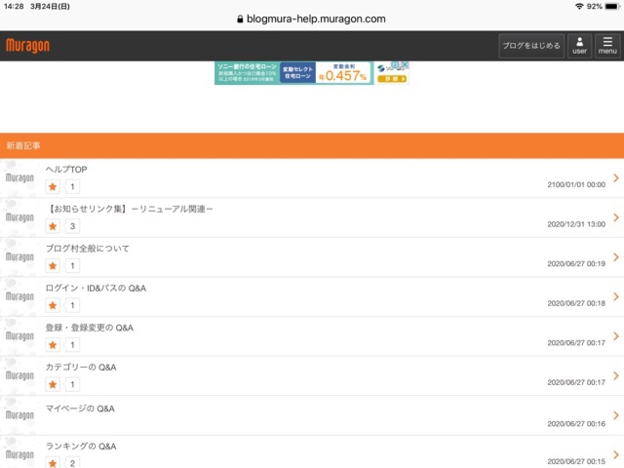Open the ブログ村全般について article
The height and width of the screenshot is (468, 624).
point(87,248)
